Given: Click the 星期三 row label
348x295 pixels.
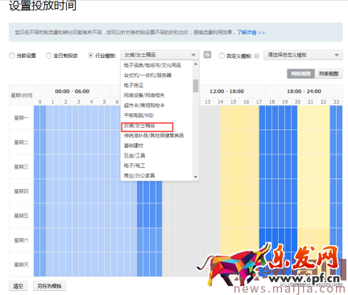Looking at the screenshot, I should pos(21,166).
